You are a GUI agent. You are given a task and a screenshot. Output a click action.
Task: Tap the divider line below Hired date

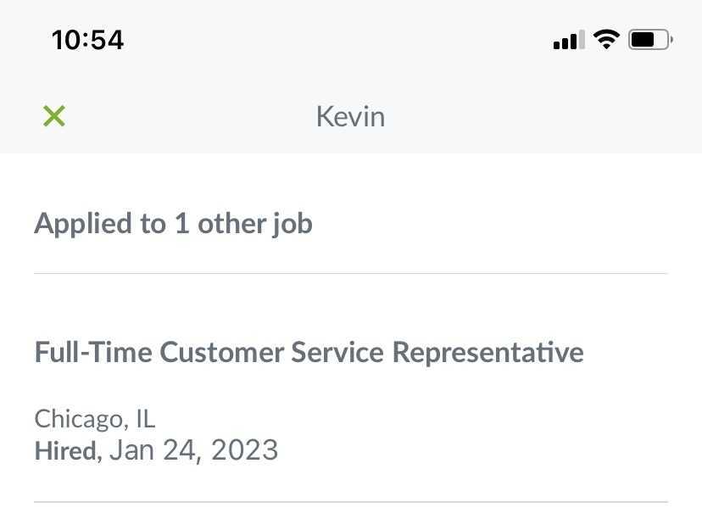point(351,502)
